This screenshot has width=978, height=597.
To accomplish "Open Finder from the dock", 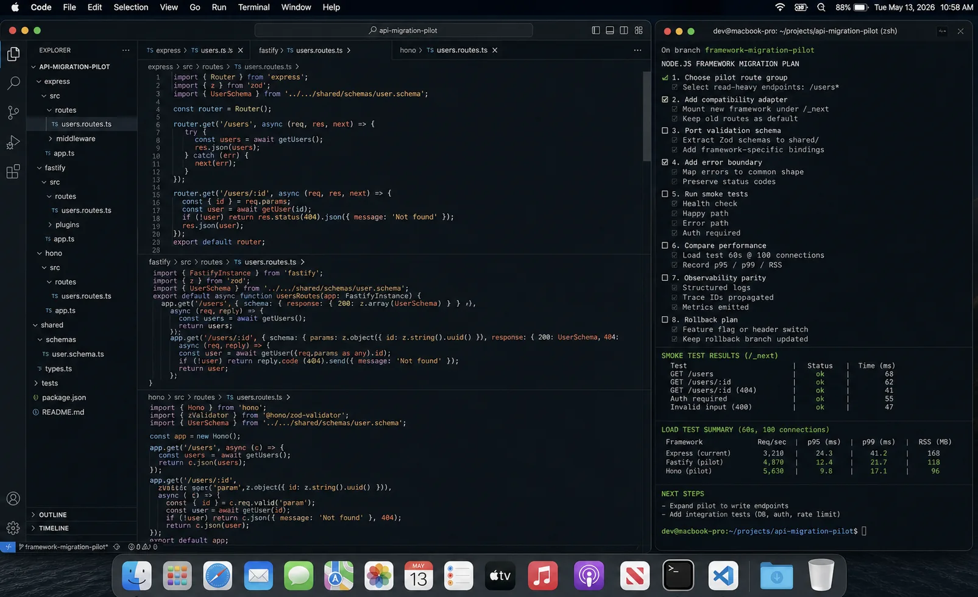I will coord(136,575).
